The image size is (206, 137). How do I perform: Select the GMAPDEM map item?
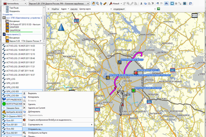(x=14, y=27)
